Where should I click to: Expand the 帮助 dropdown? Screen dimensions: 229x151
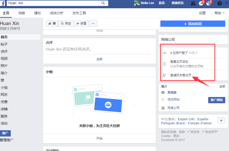[x=219, y=13]
